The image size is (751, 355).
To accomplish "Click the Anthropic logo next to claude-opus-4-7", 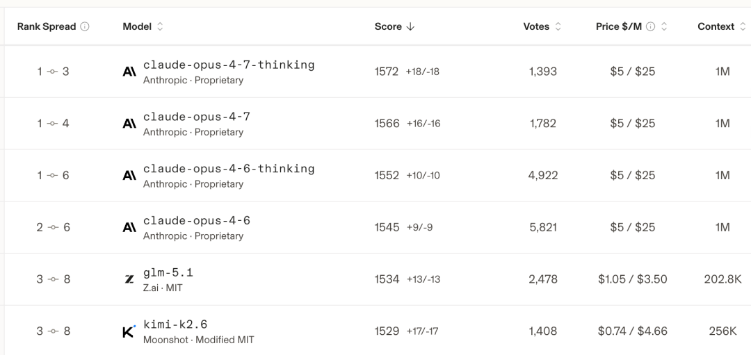I will click(x=129, y=124).
